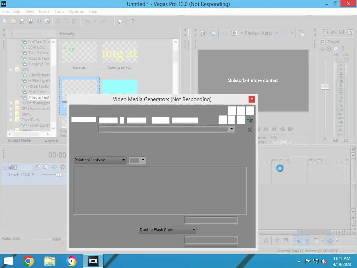Select the Coming at You preset thumbnail
Screen dimensions: 357x268
point(120,52)
